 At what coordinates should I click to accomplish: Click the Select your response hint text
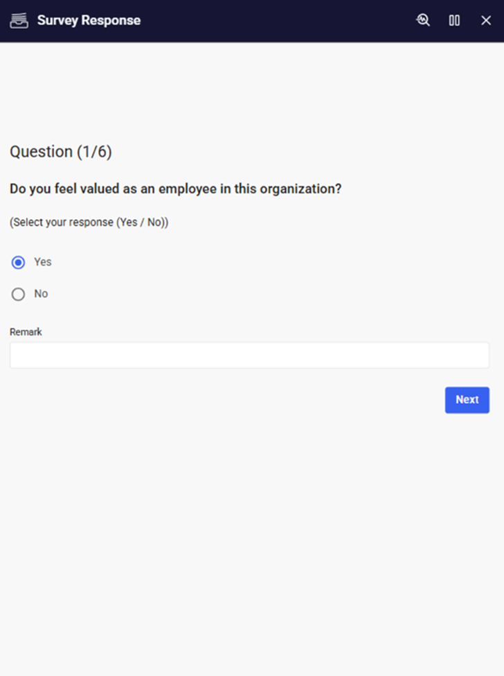coord(89,223)
